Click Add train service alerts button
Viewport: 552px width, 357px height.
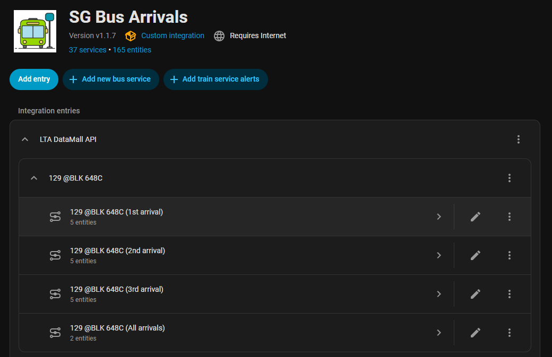click(215, 79)
